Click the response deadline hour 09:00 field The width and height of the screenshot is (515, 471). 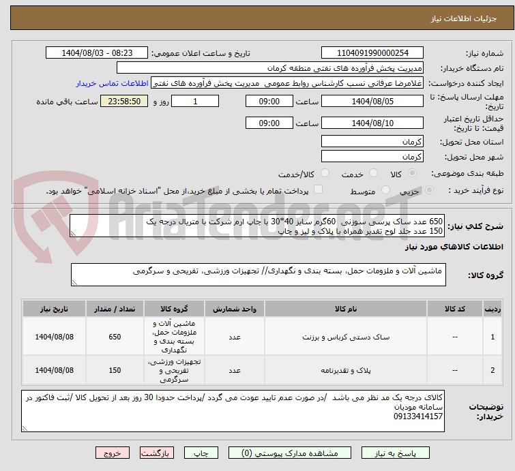click(269, 101)
